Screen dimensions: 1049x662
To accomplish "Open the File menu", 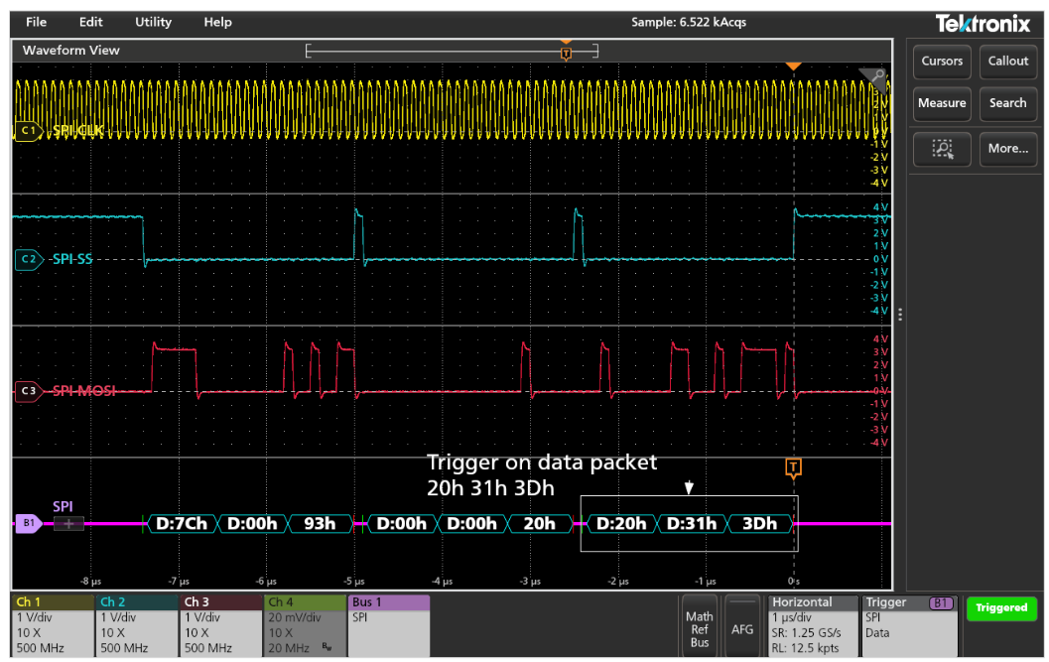I will point(36,22).
